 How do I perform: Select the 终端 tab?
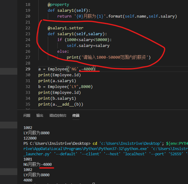click(76, 115)
